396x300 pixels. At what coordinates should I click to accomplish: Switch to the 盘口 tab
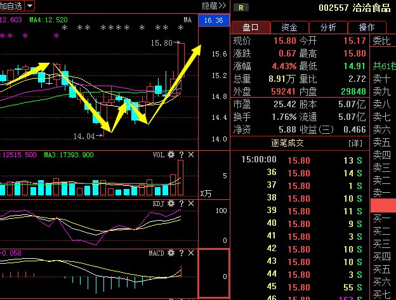point(251,27)
